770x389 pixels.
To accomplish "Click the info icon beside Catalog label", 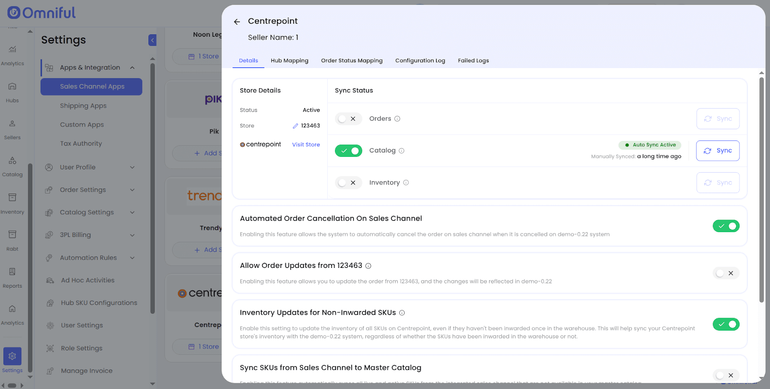I will point(402,151).
